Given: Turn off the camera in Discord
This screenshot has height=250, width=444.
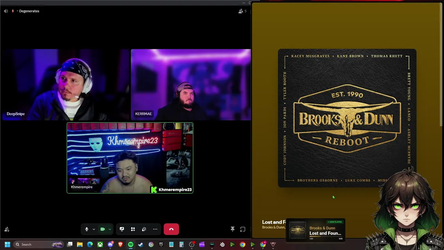Looking at the screenshot, I should coord(103,229).
